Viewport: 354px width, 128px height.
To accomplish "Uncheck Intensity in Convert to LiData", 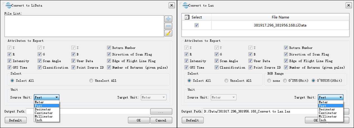I will point(9,61).
